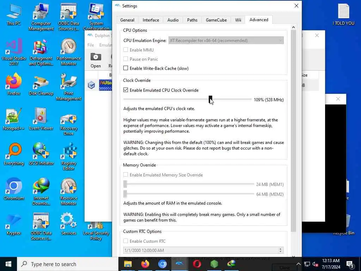Switch to the General tab

[127, 20]
